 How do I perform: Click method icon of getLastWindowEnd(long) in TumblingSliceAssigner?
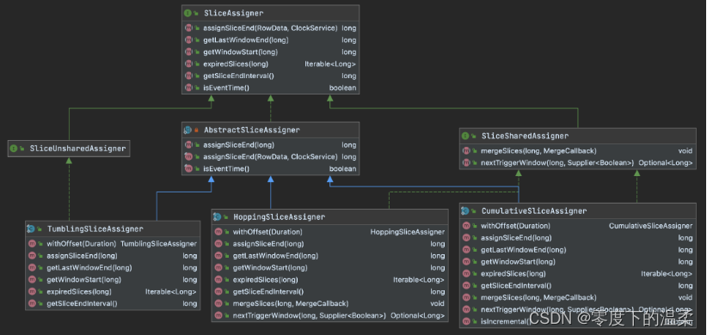click(32, 267)
